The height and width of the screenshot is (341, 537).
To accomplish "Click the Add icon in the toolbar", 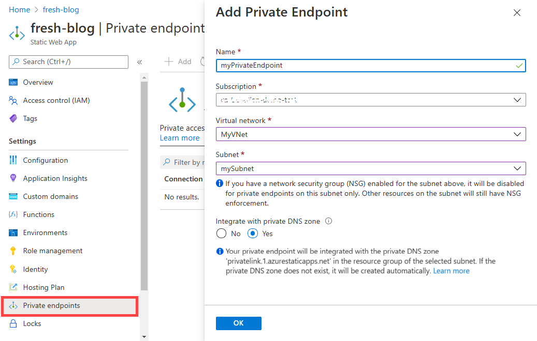I will click(x=168, y=61).
